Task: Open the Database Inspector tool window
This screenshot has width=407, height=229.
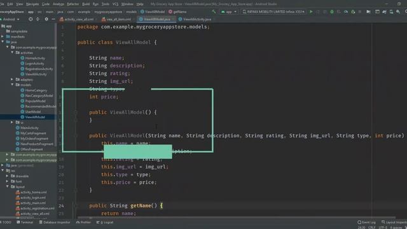Action: pyautogui.click(x=55, y=222)
